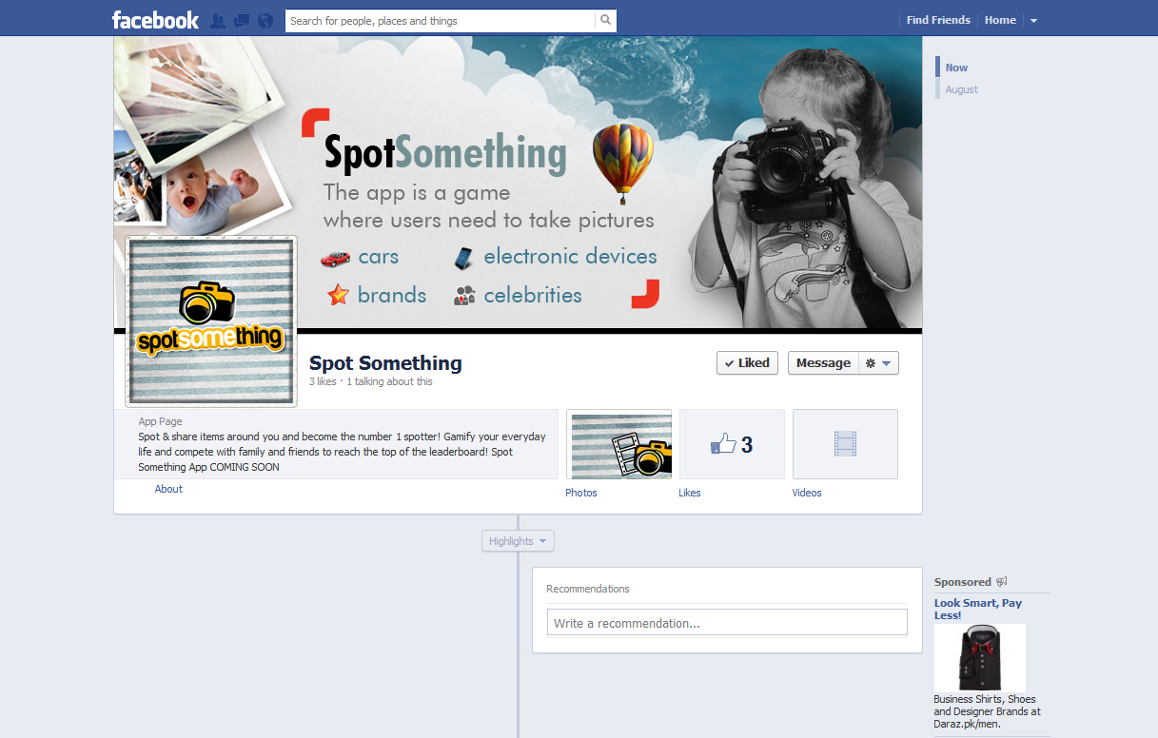1158x738 pixels.
Task: Expand the Highlights dropdown
Action: 518,540
